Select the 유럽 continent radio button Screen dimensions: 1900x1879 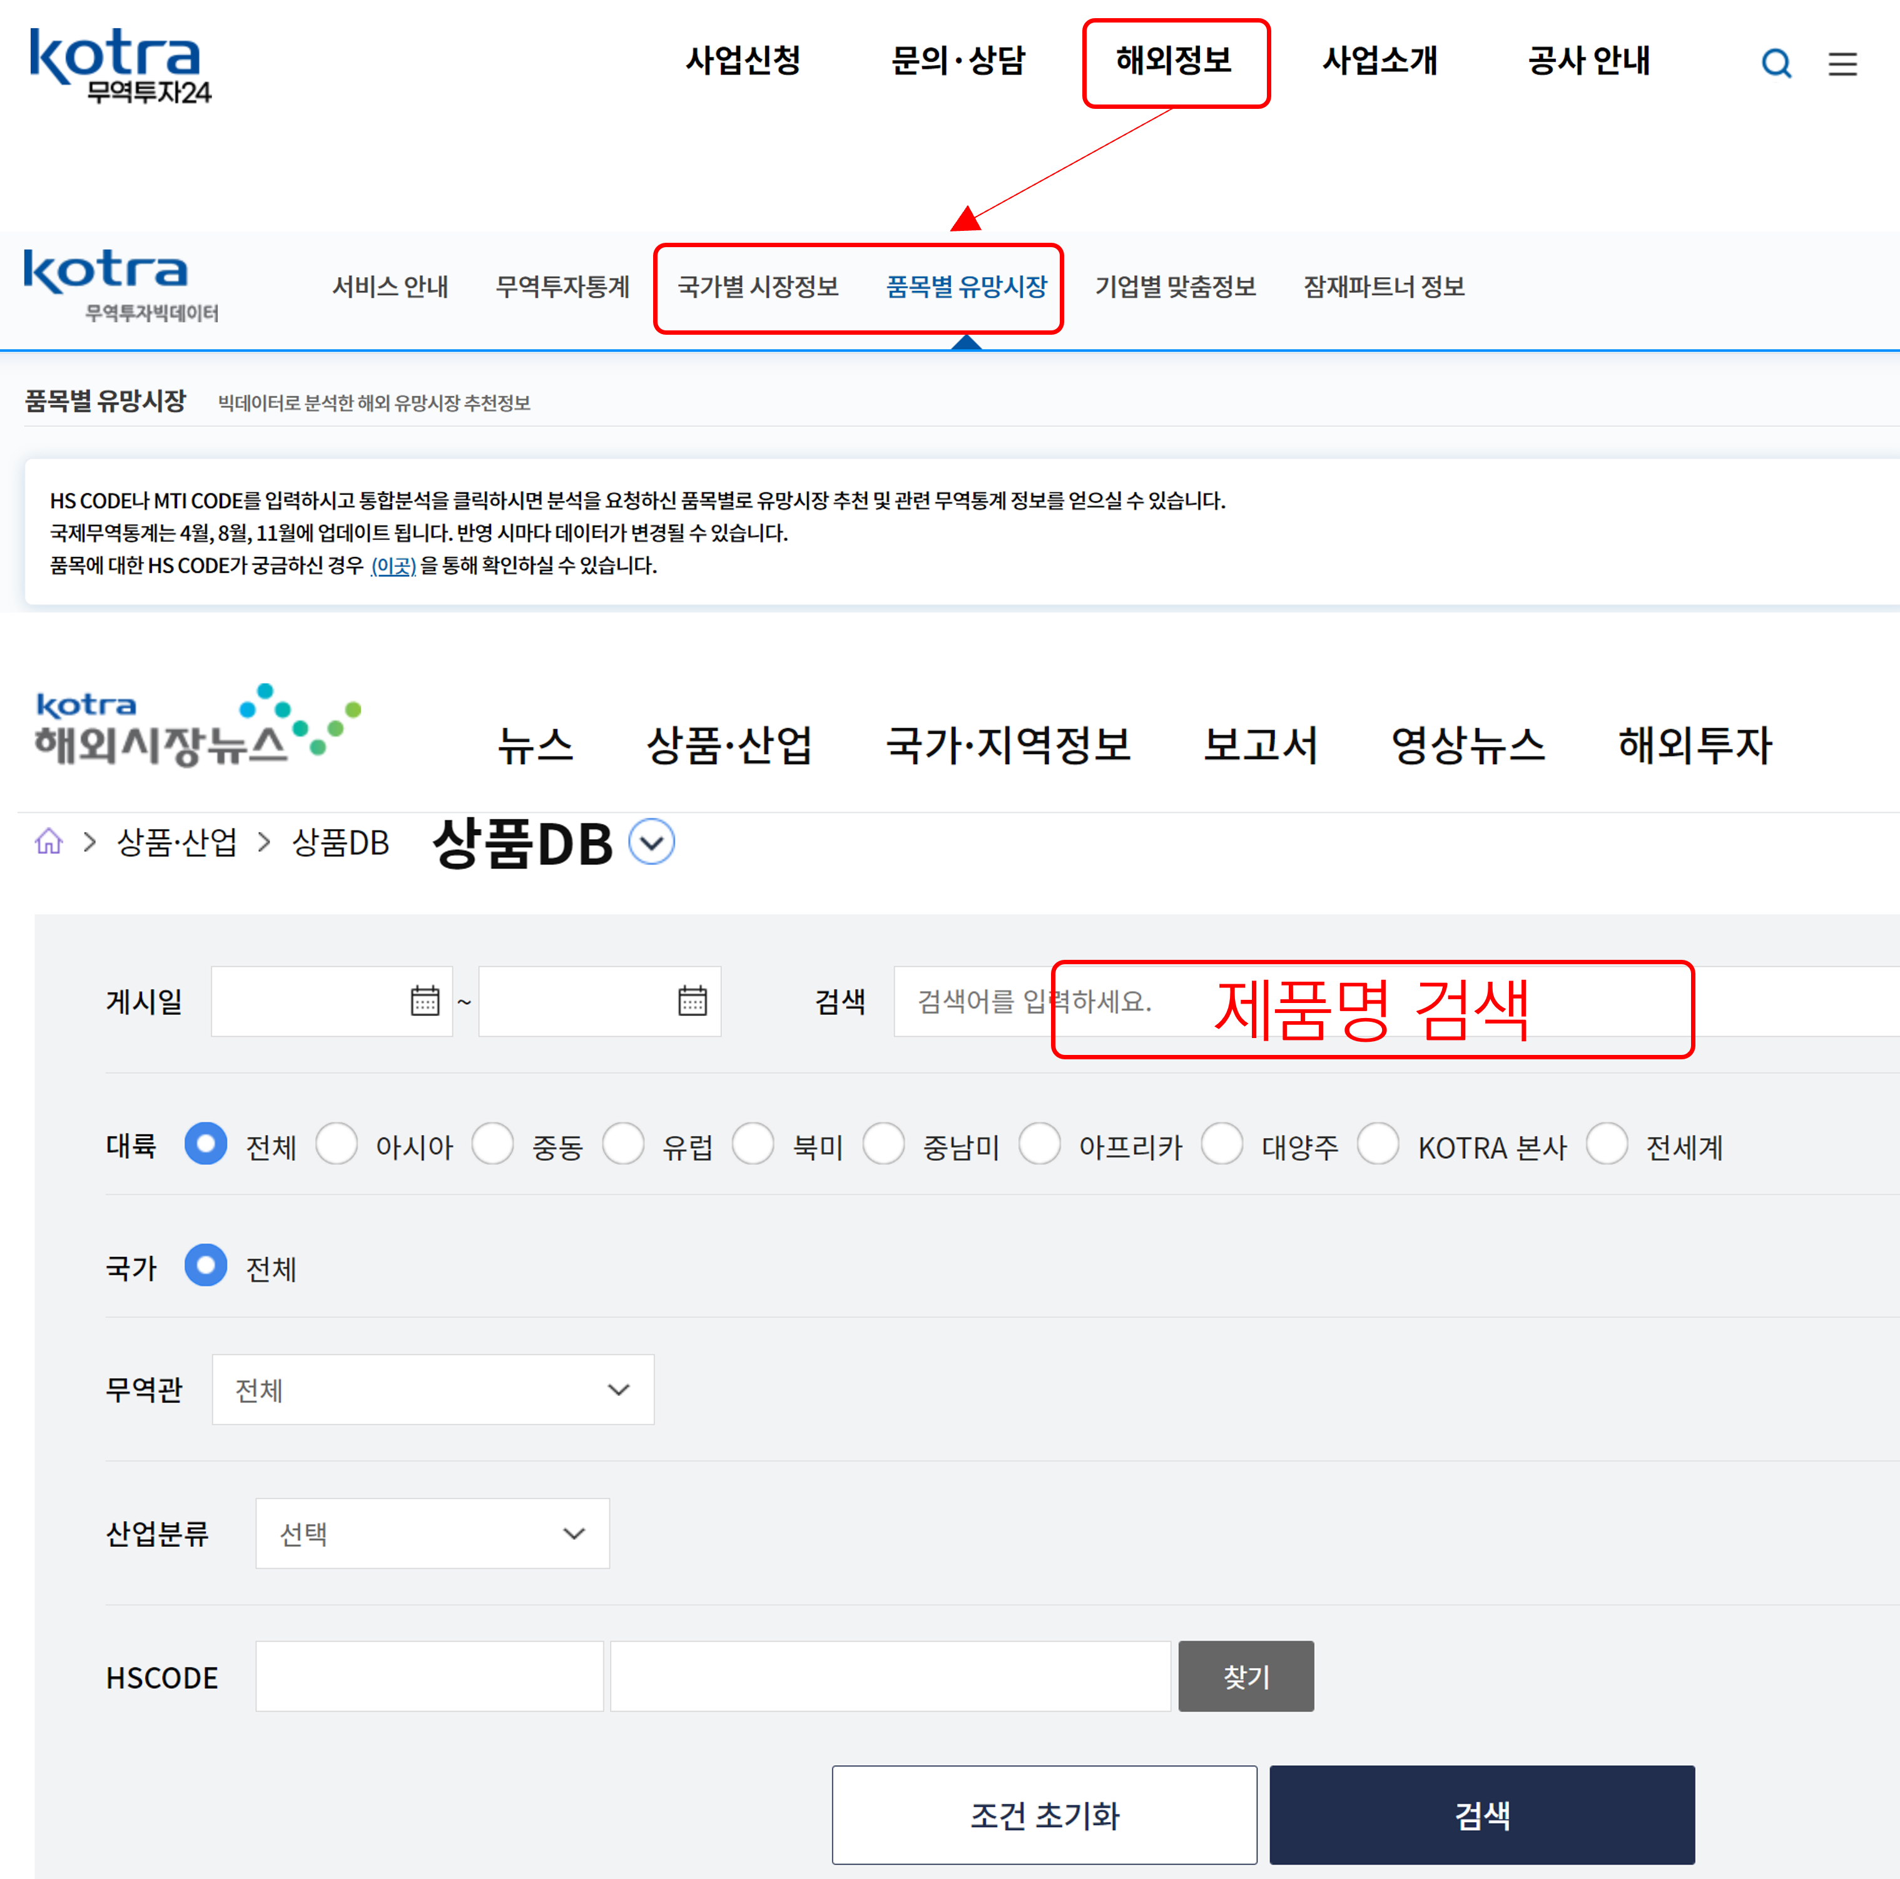[x=624, y=1144]
